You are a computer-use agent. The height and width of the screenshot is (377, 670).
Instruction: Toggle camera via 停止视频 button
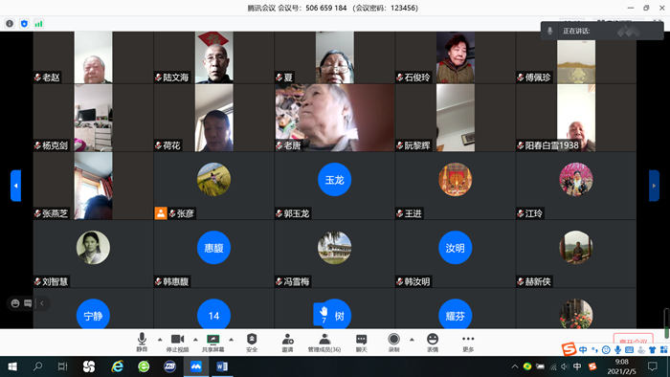click(177, 343)
